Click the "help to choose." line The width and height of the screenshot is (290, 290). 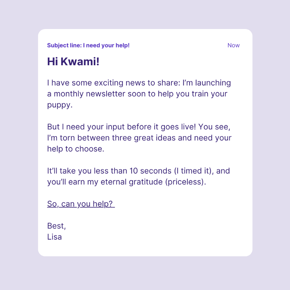[76, 149]
